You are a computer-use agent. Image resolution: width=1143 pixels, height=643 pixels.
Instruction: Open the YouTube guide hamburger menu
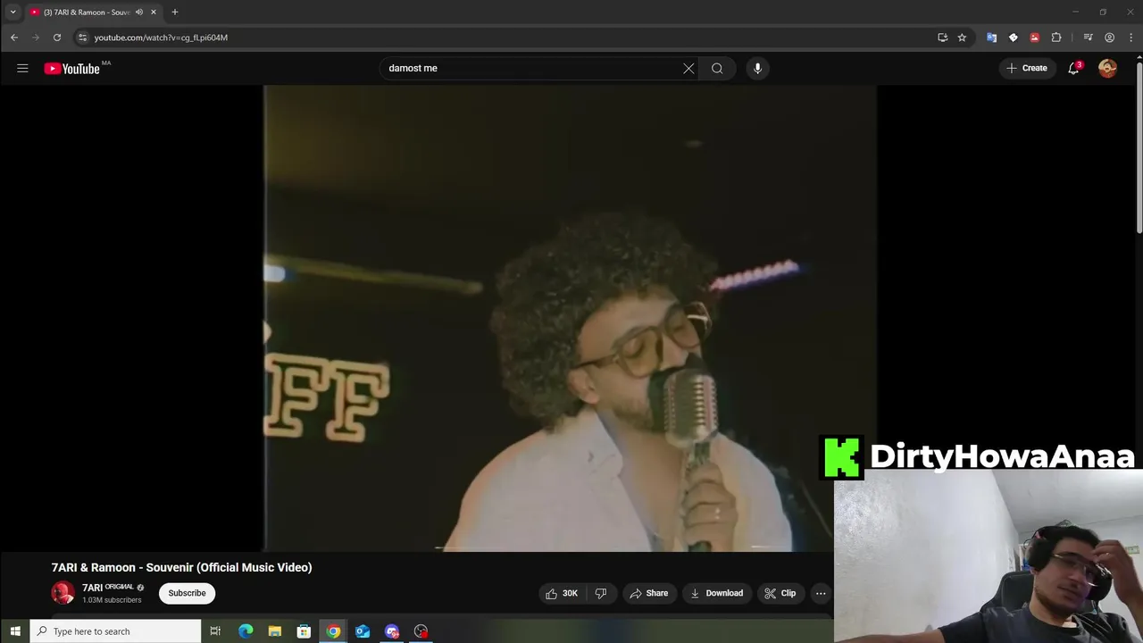pyautogui.click(x=22, y=68)
